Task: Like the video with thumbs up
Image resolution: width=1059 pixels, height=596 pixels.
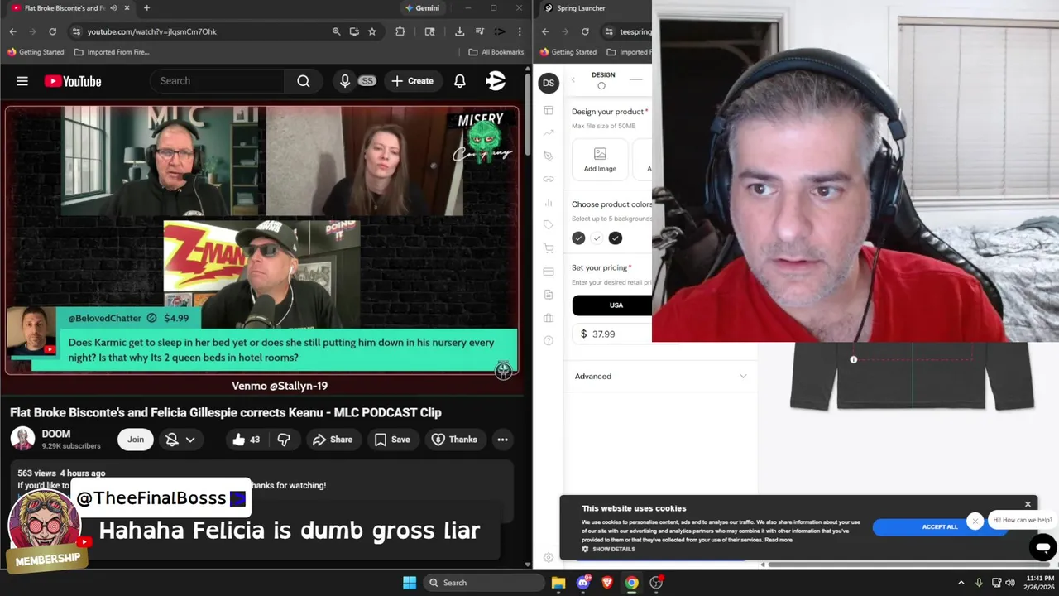Action: coord(247,440)
